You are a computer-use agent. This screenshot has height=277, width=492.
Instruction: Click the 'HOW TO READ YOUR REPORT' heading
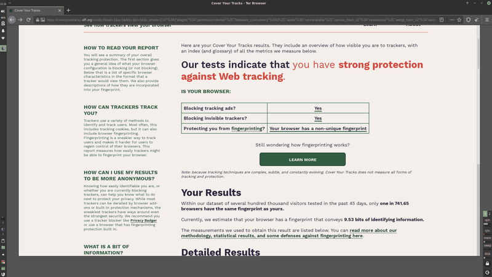(121, 48)
